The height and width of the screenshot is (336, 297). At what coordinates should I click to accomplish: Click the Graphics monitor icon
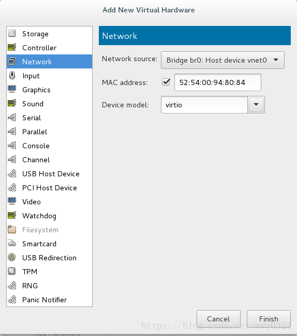12,90
